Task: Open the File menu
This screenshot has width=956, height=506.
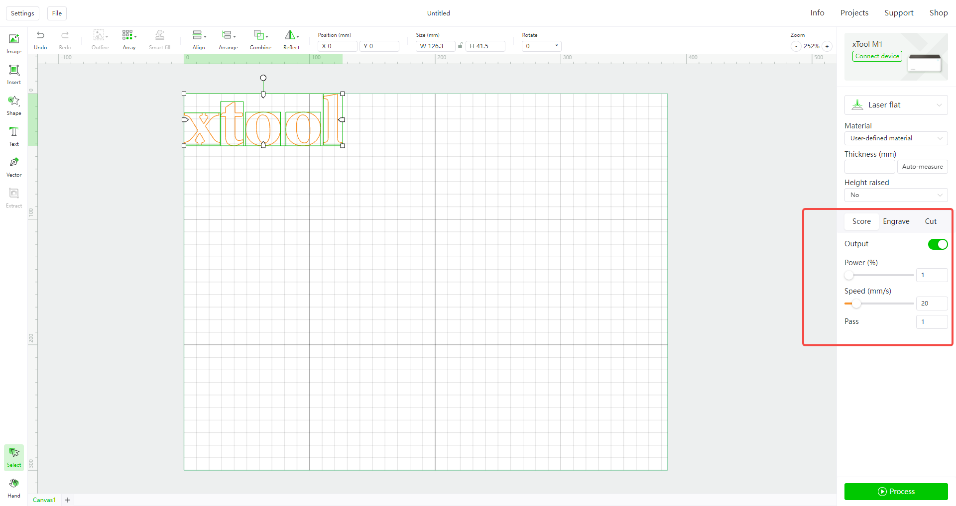Action: pyautogui.click(x=57, y=13)
